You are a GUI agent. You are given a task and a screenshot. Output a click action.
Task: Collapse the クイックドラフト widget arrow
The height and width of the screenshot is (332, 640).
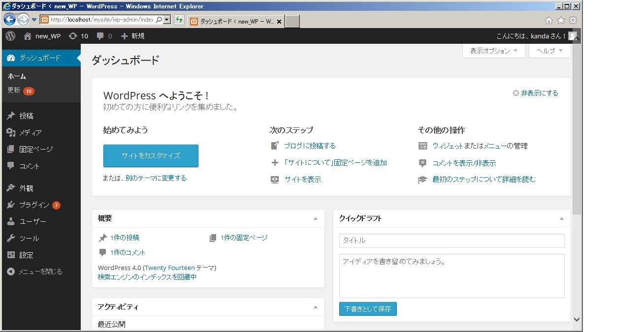562,218
